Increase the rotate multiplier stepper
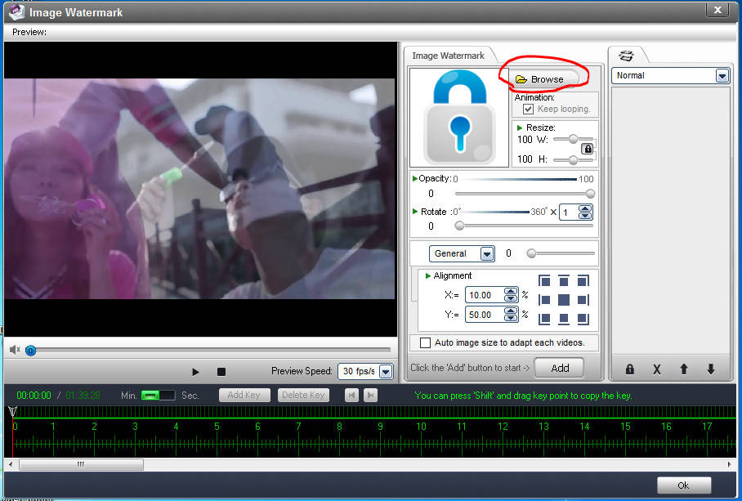This screenshot has width=742, height=501. (585, 208)
